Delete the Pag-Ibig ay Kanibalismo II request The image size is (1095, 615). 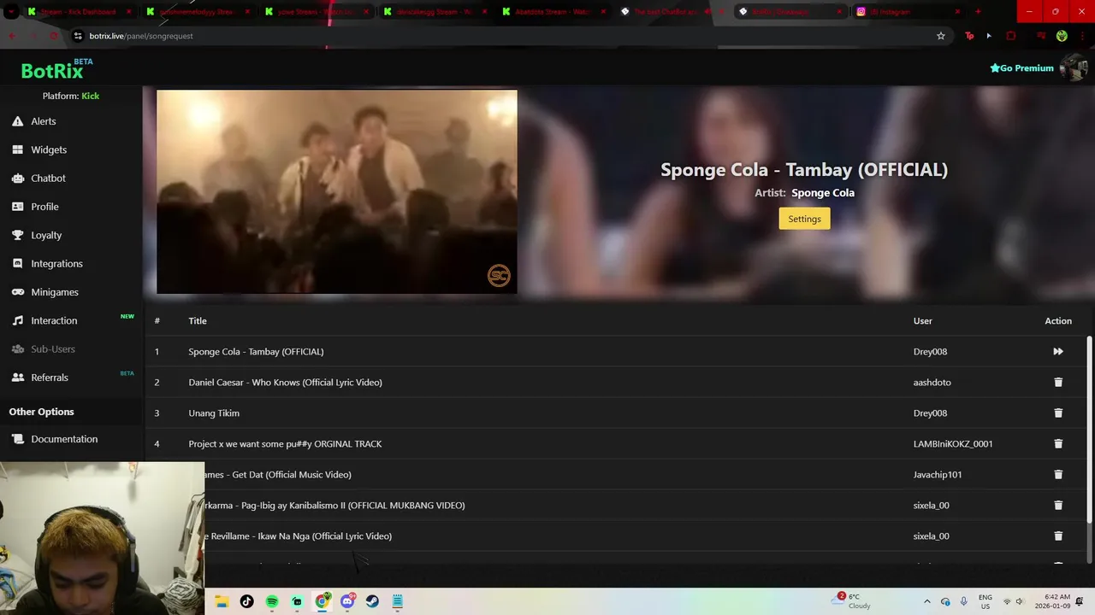pyautogui.click(x=1058, y=505)
